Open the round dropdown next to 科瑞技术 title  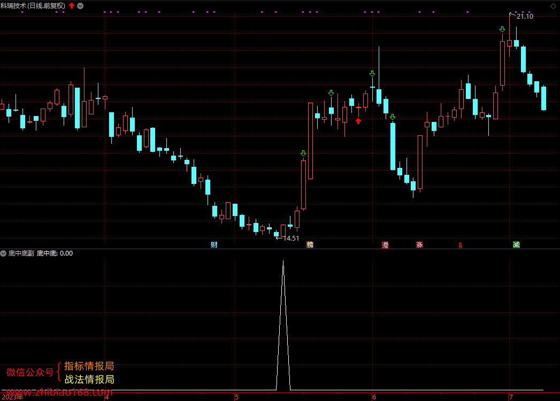click(80, 6)
